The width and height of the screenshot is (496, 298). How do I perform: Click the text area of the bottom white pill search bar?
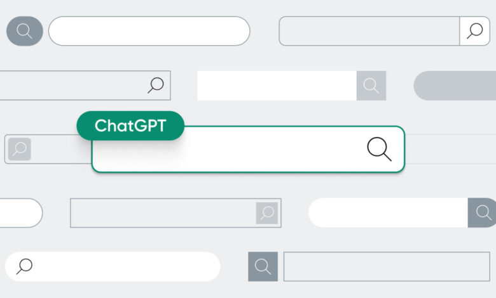124,266
